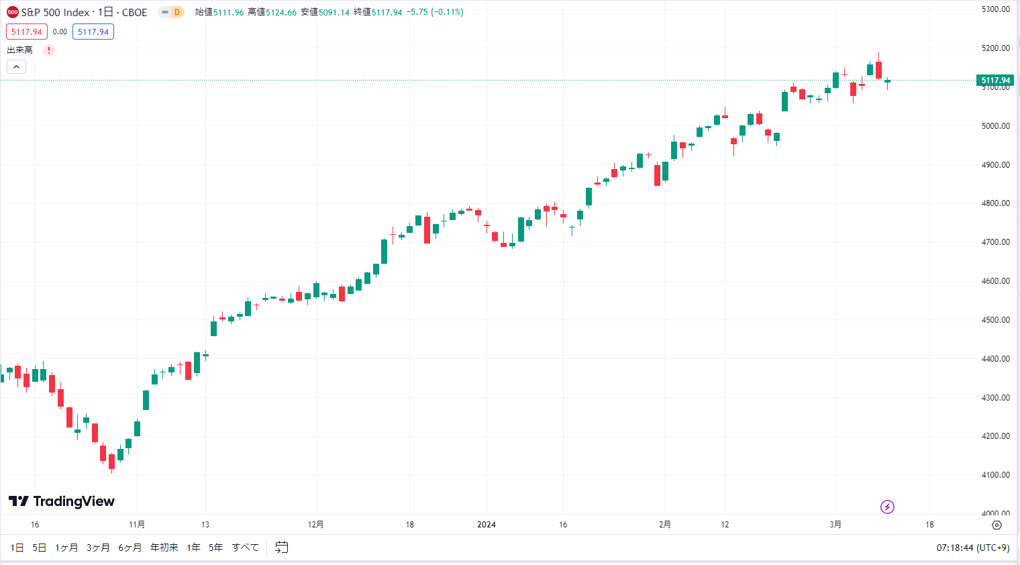1020x565 pixels.
Task: Click the red sell price 5117.94
Action: [x=27, y=32]
